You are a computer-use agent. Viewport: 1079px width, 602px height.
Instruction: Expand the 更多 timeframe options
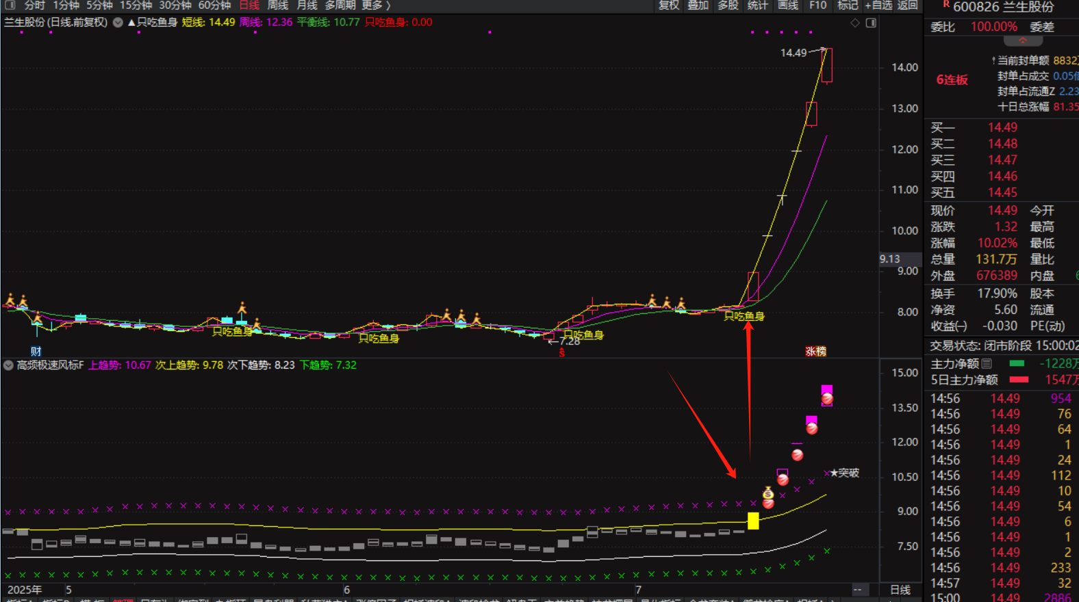375,5
